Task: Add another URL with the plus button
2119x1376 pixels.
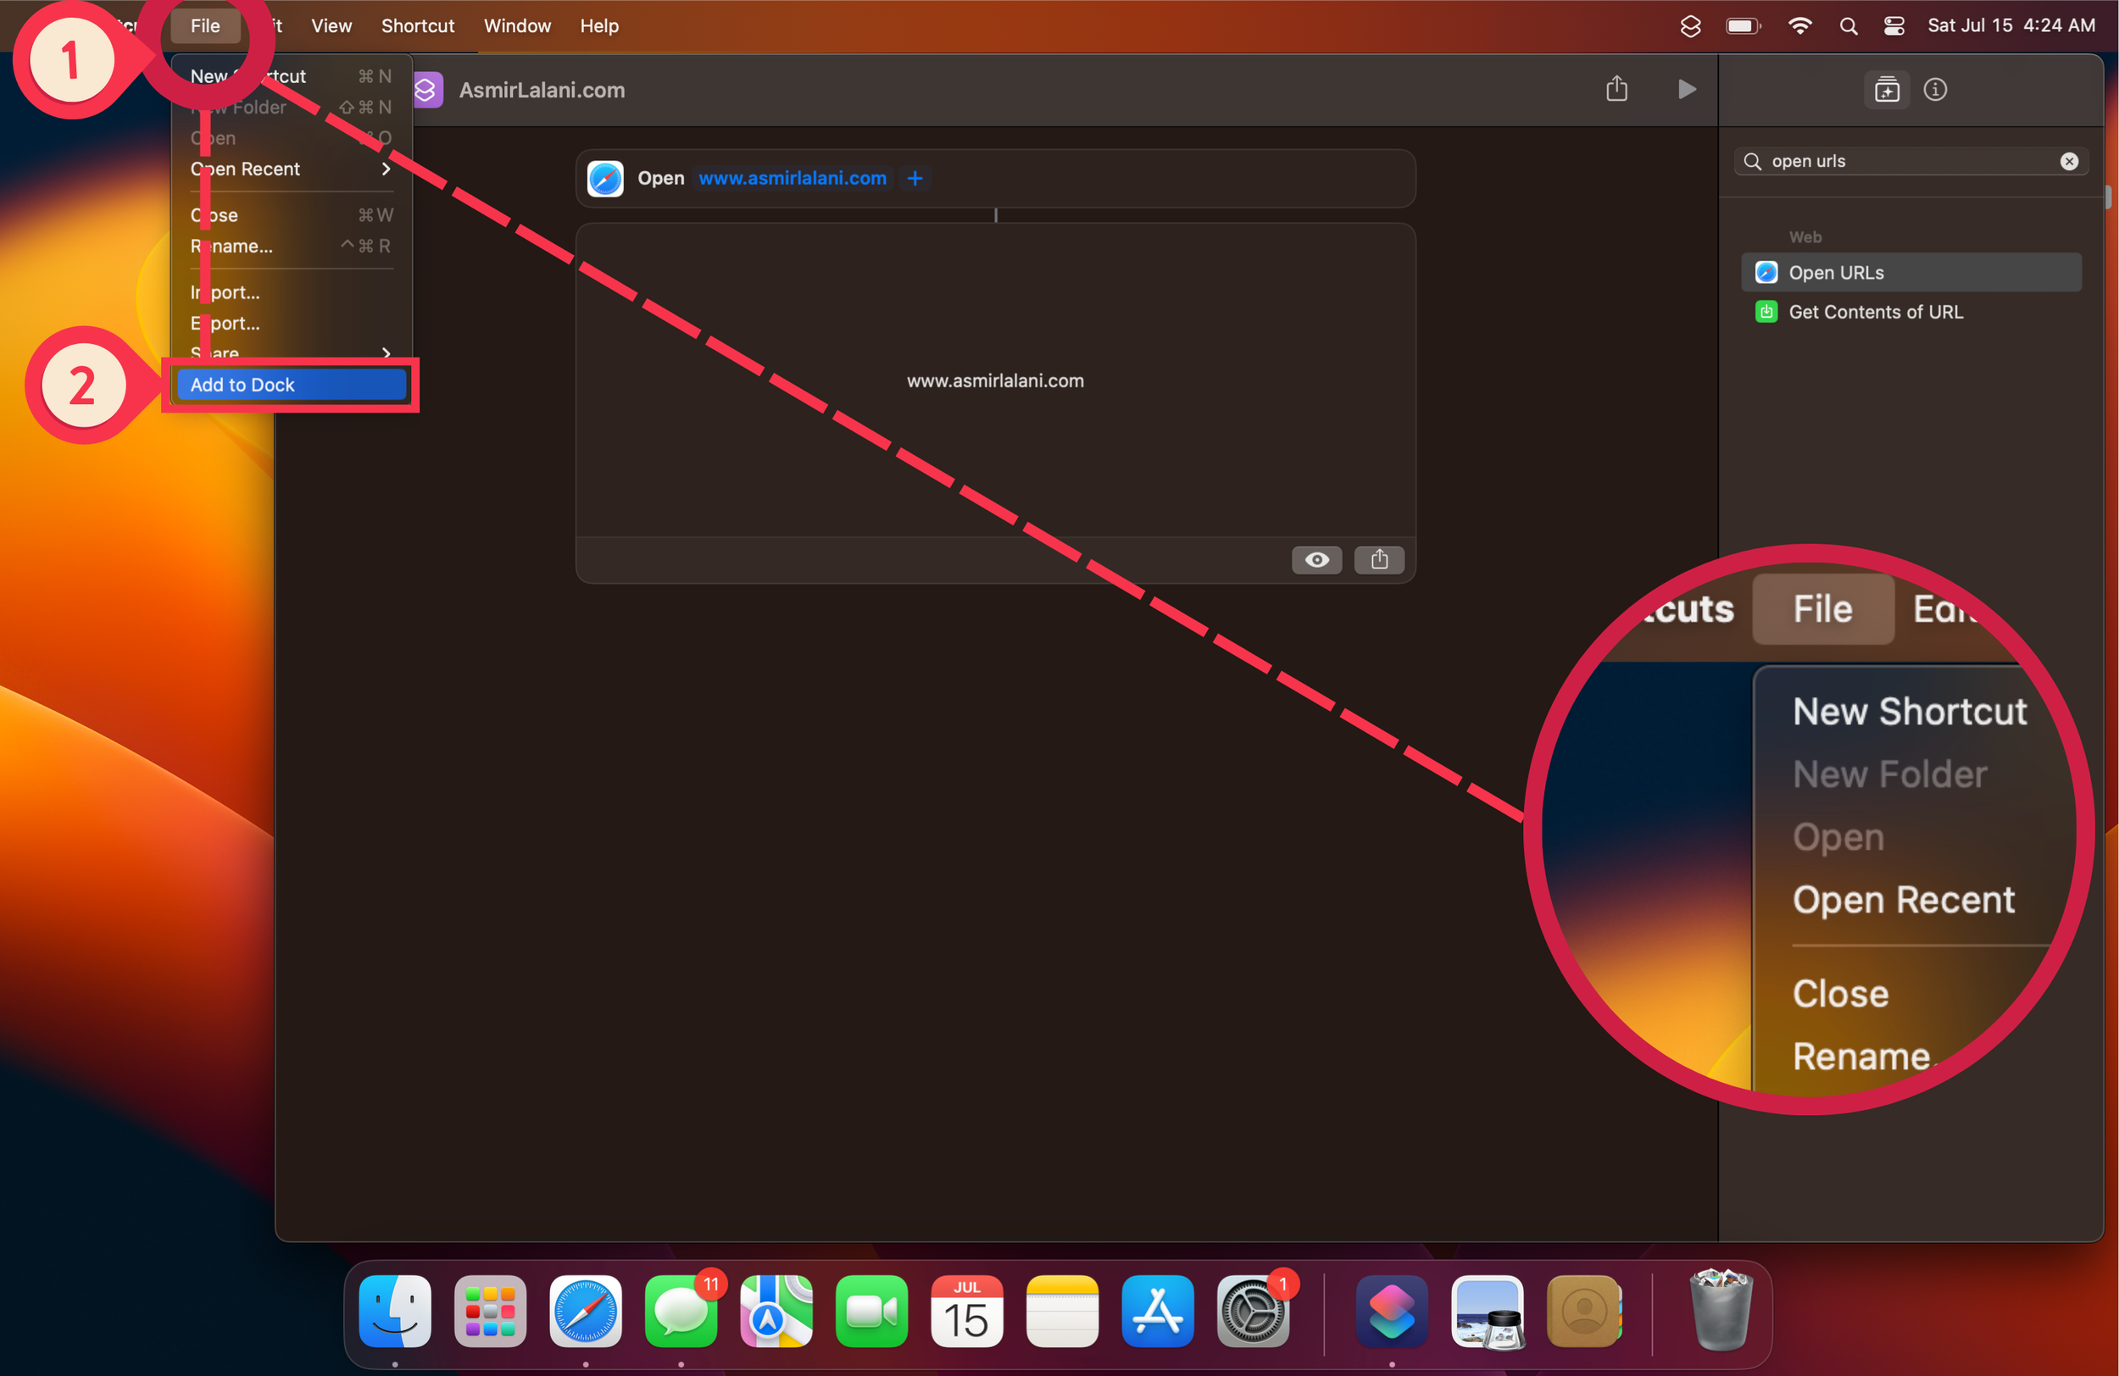Action: [915, 178]
